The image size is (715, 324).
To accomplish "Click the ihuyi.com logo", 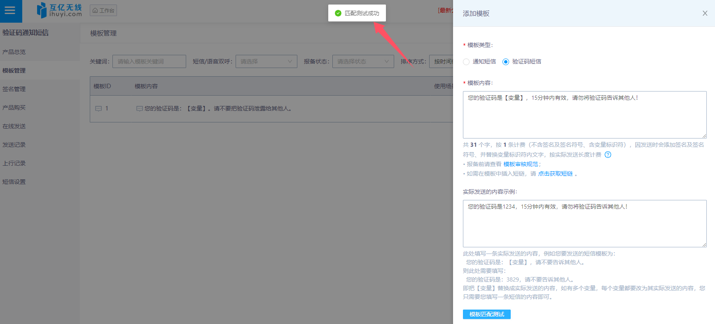I will point(59,10).
